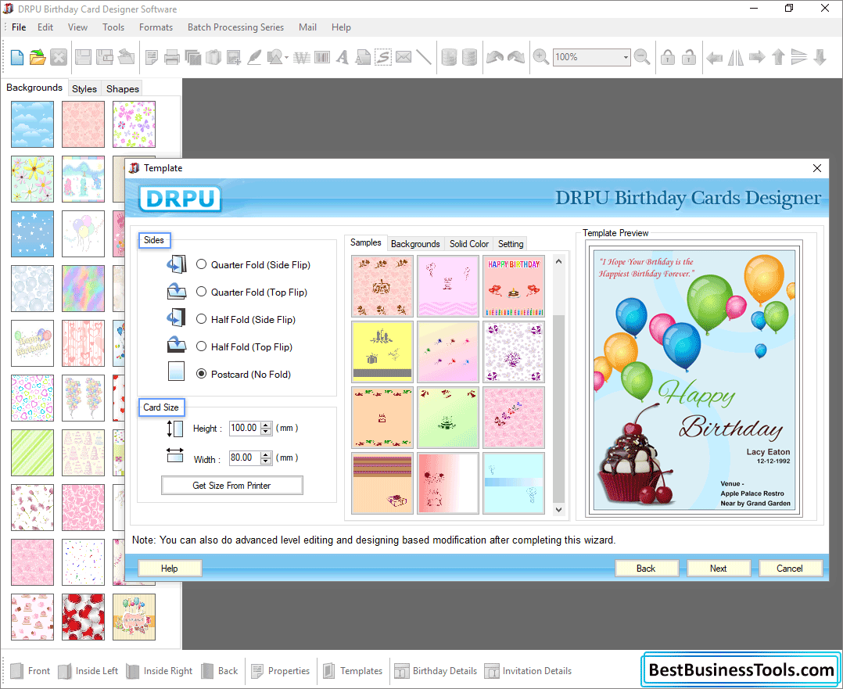Click the move left arrow icon

click(x=714, y=57)
